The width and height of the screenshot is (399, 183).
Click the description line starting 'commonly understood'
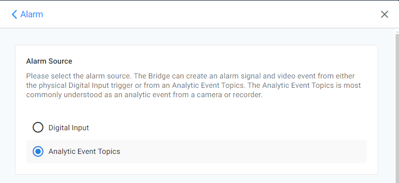(x=144, y=94)
